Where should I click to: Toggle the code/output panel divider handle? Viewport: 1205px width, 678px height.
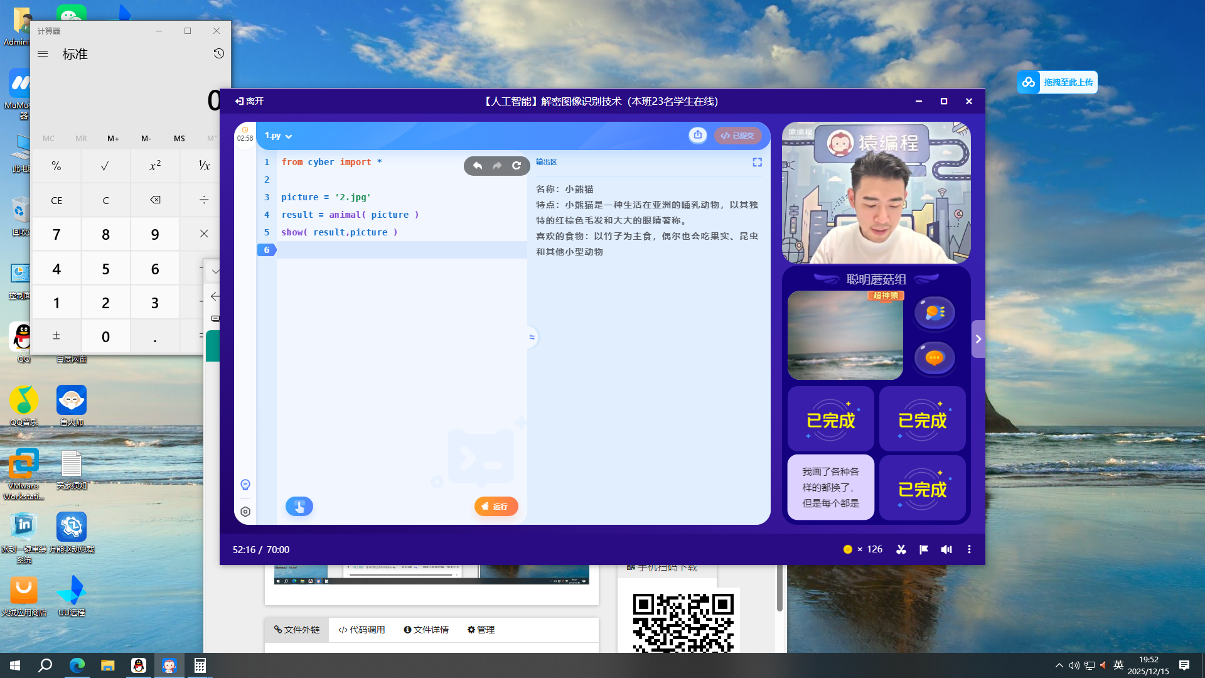532,337
